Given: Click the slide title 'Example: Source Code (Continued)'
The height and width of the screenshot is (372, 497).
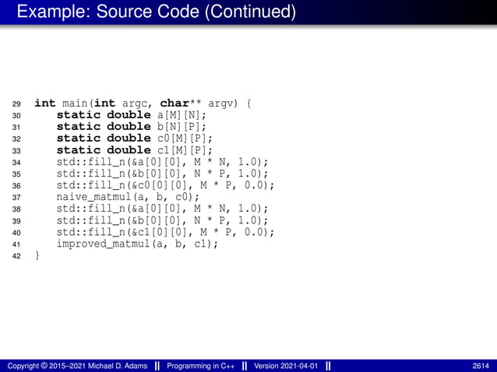Looking at the screenshot, I should click(x=157, y=12).
